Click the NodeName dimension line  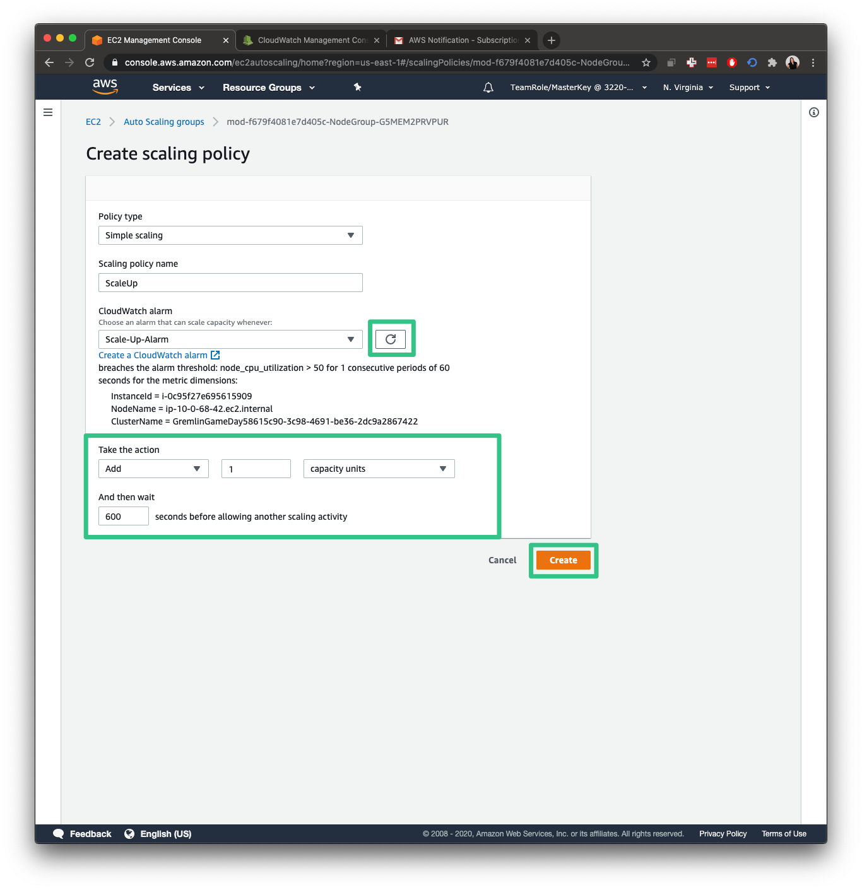click(x=192, y=409)
